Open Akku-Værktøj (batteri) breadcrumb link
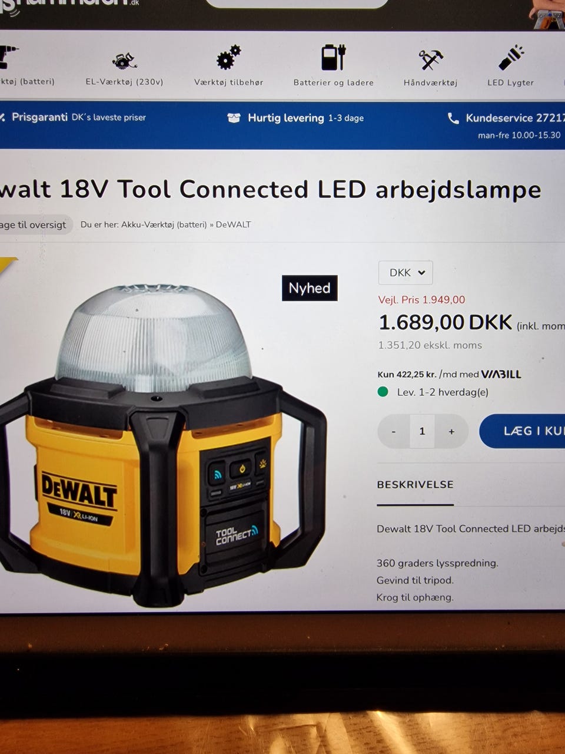The width and height of the screenshot is (565, 754). click(x=164, y=224)
